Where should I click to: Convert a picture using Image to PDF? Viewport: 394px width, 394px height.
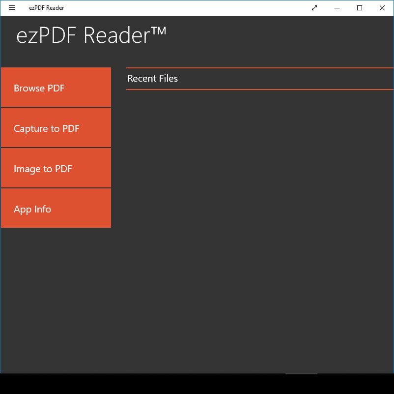click(56, 168)
